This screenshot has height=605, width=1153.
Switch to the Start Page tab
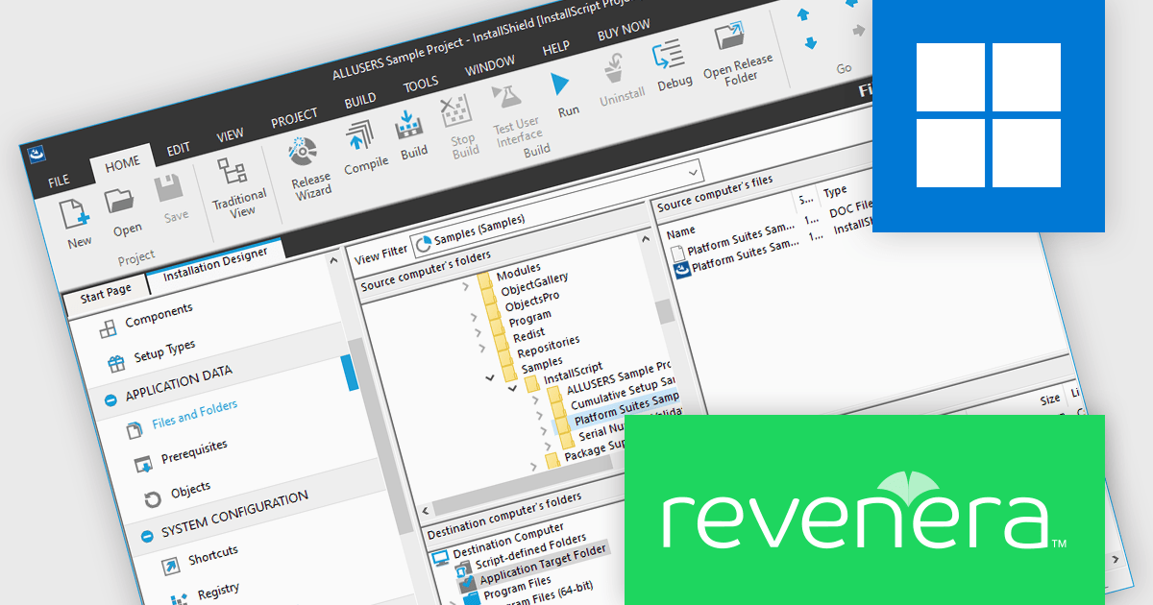(106, 294)
